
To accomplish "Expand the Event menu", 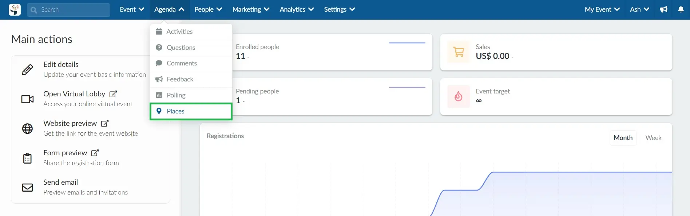I will 132,9.
